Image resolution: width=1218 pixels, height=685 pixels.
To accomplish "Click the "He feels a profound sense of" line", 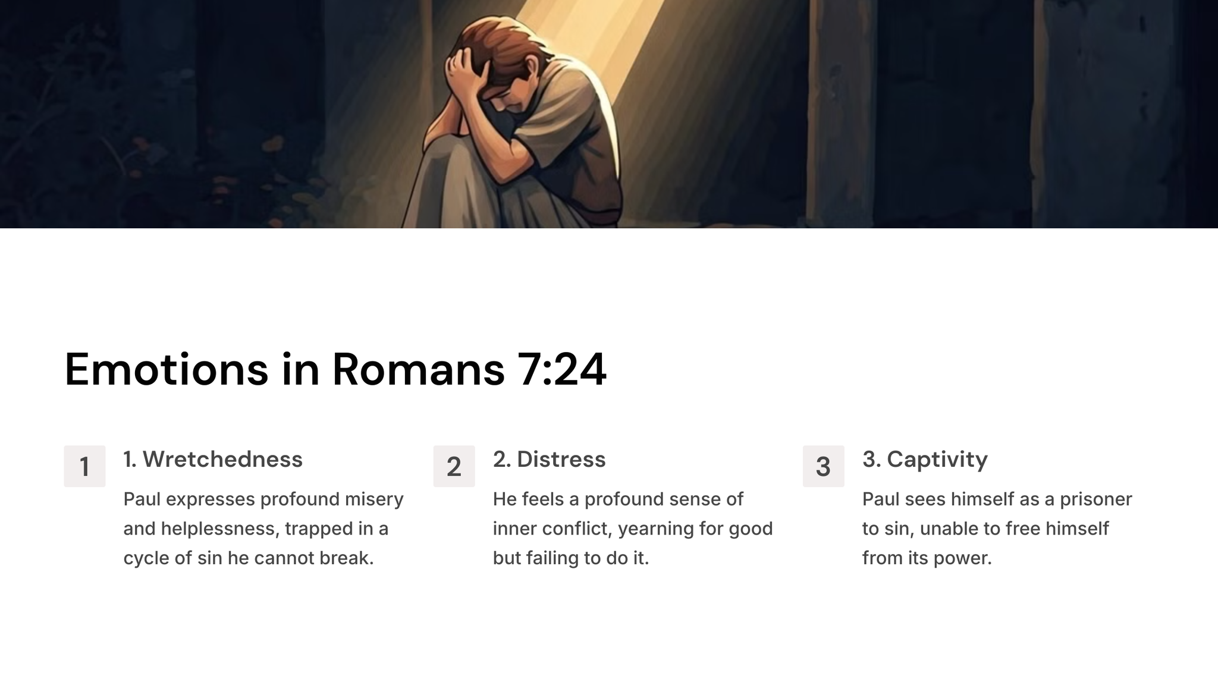I will tap(618, 499).
